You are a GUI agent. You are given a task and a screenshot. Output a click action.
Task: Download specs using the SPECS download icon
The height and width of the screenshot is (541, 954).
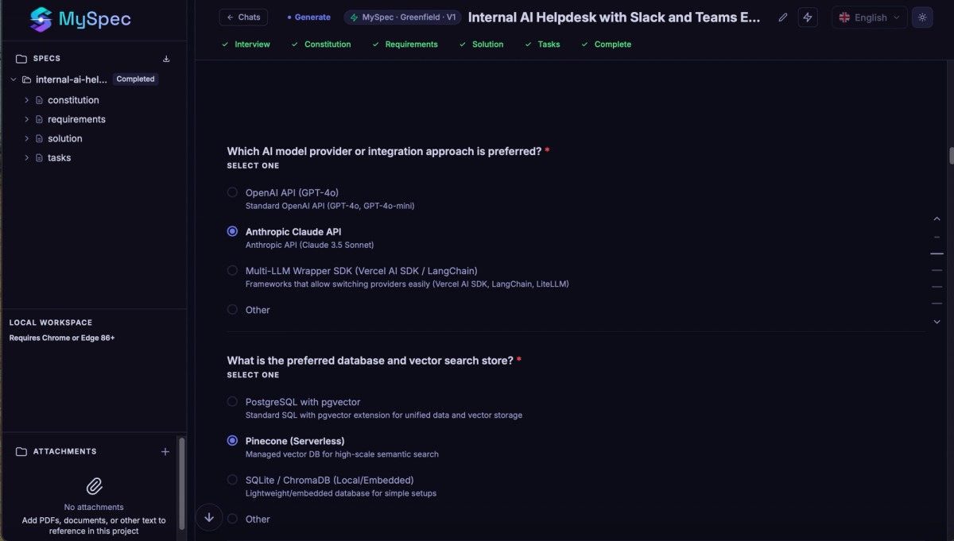[x=166, y=59]
